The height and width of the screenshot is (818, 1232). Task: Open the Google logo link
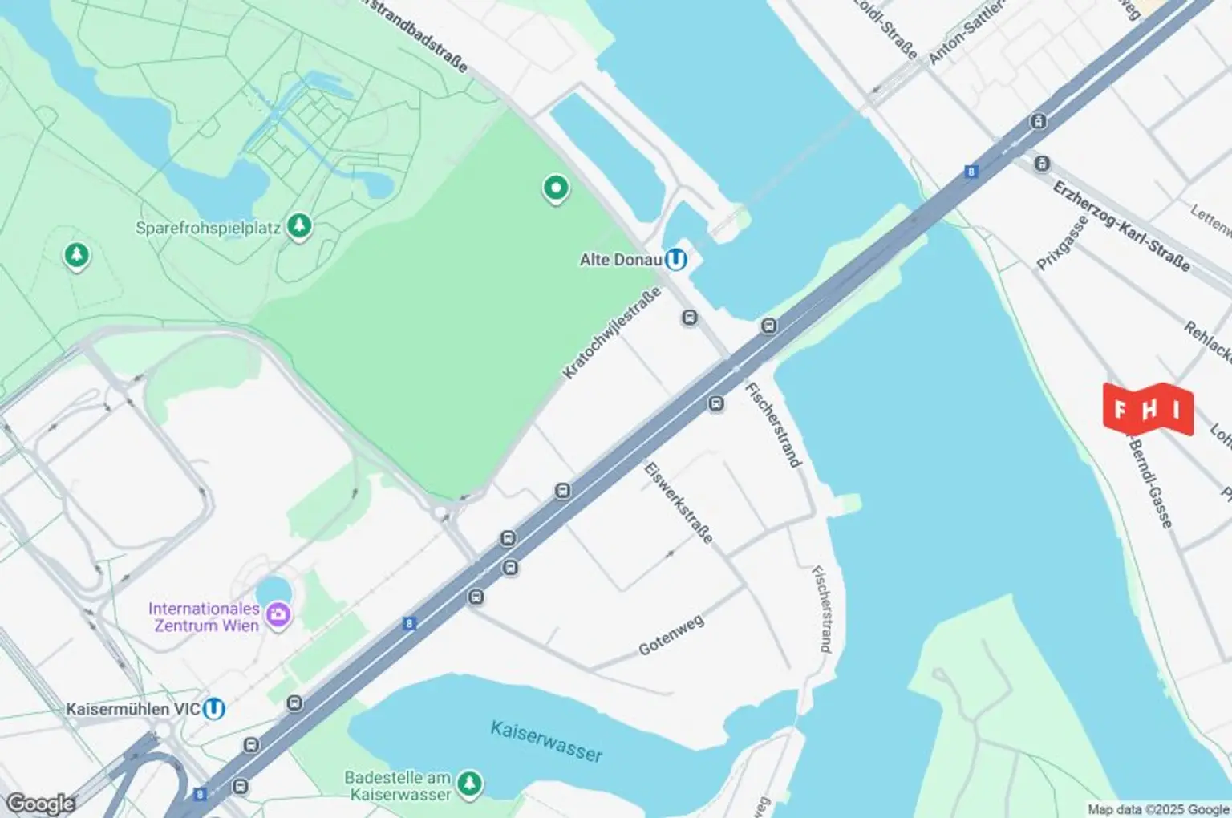40,804
